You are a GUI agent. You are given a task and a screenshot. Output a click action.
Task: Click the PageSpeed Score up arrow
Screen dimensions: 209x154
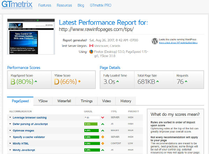[x=36, y=81]
